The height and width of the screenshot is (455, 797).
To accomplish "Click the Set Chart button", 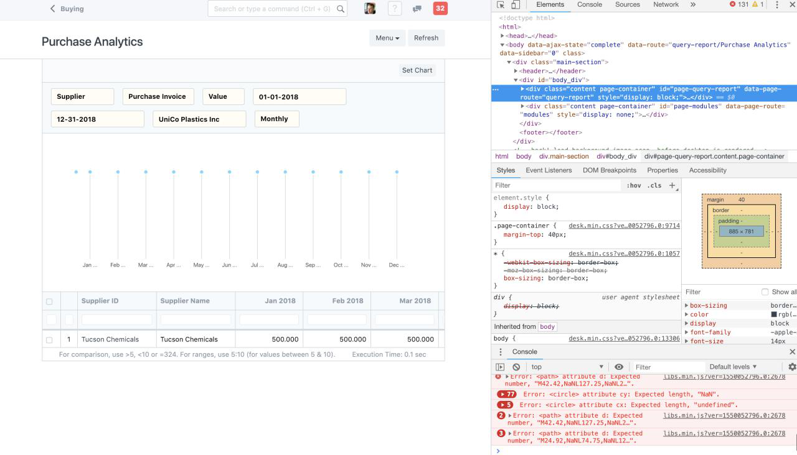I will (x=417, y=70).
